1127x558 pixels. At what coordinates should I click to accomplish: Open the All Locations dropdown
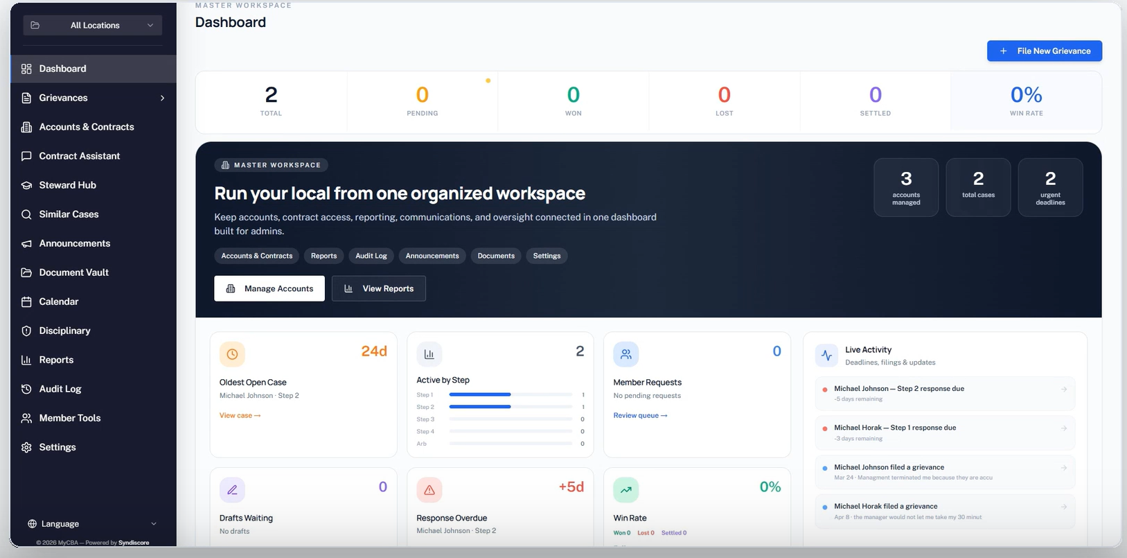(x=93, y=25)
